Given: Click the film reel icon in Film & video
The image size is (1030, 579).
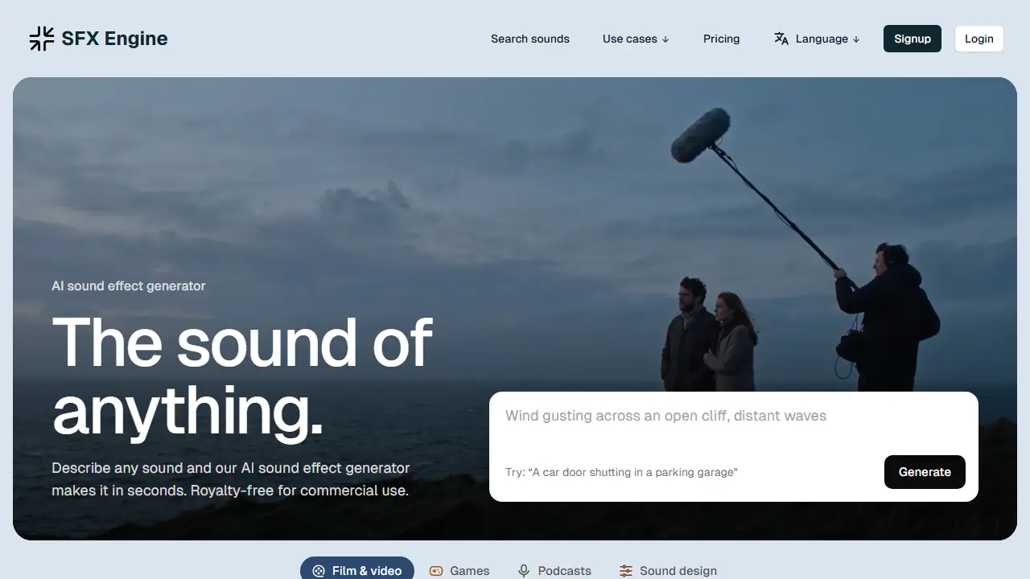Looking at the screenshot, I should (319, 571).
